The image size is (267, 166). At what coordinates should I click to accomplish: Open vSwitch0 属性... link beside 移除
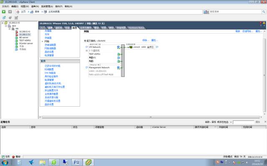click(155, 40)
